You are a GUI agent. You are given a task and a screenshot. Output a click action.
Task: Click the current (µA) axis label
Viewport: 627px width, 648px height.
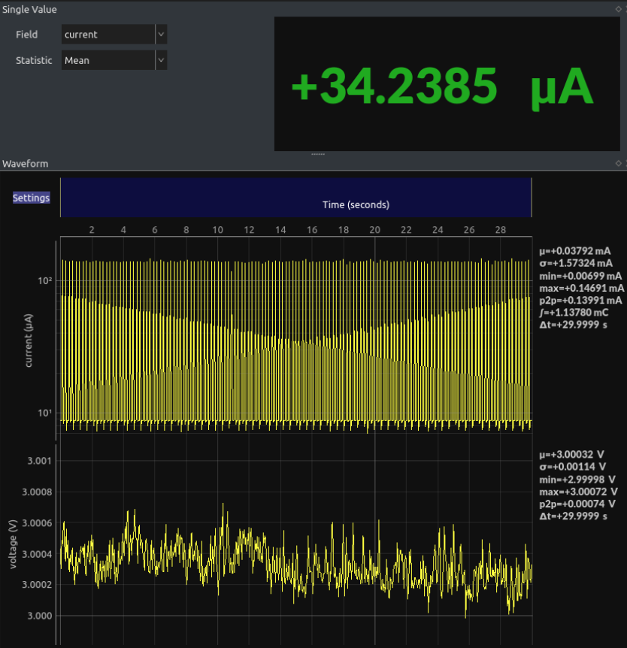(29, 339)
